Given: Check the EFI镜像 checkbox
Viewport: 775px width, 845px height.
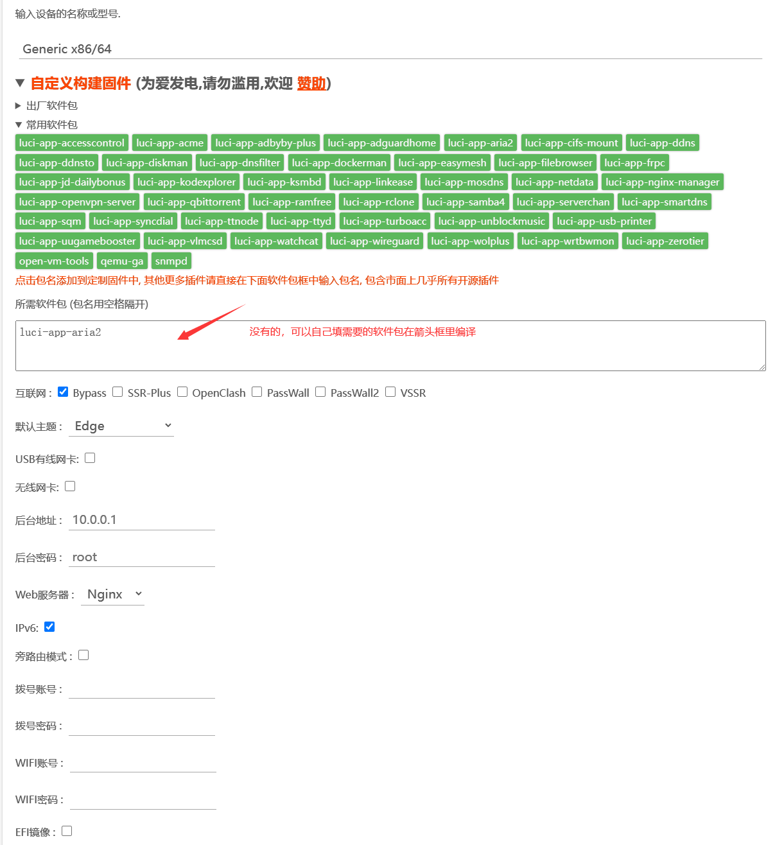Looking at the screenshot, I should click(x=67, y=831).
